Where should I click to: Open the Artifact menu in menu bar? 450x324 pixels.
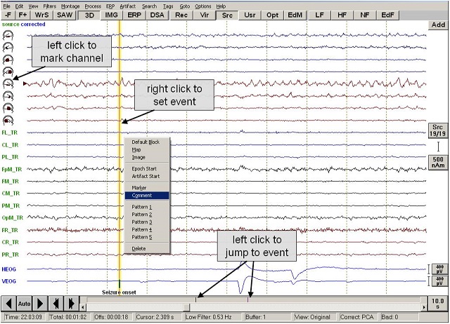click(x=127, y=6)
